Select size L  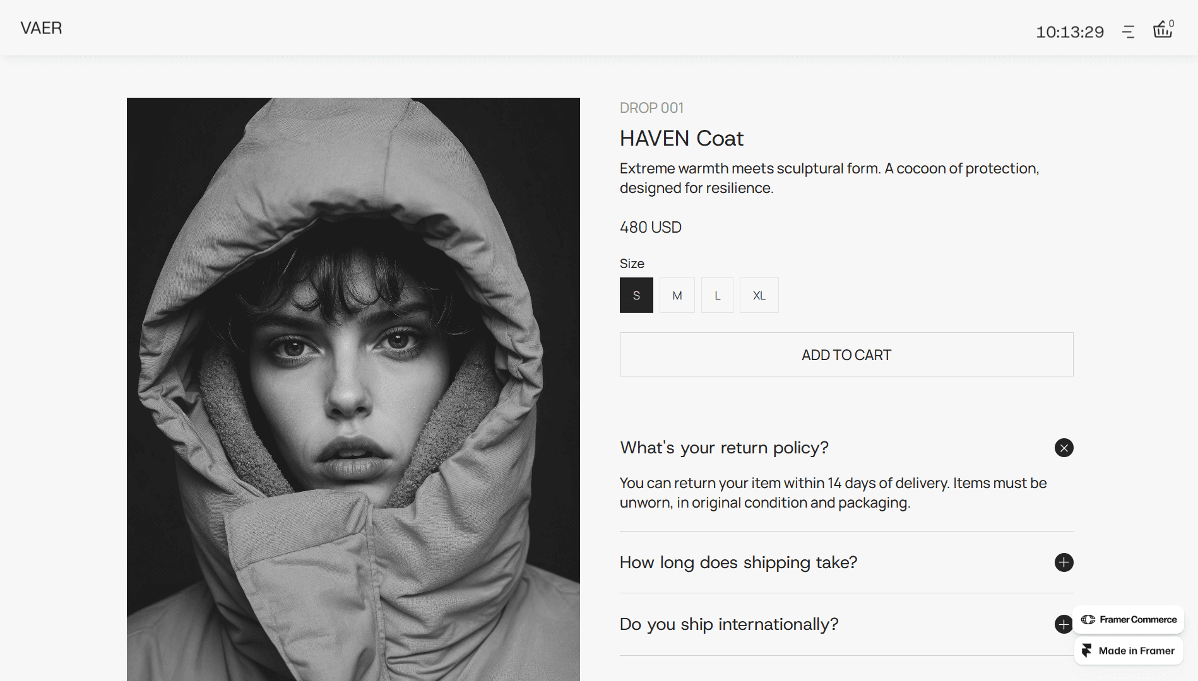(717, 295)
